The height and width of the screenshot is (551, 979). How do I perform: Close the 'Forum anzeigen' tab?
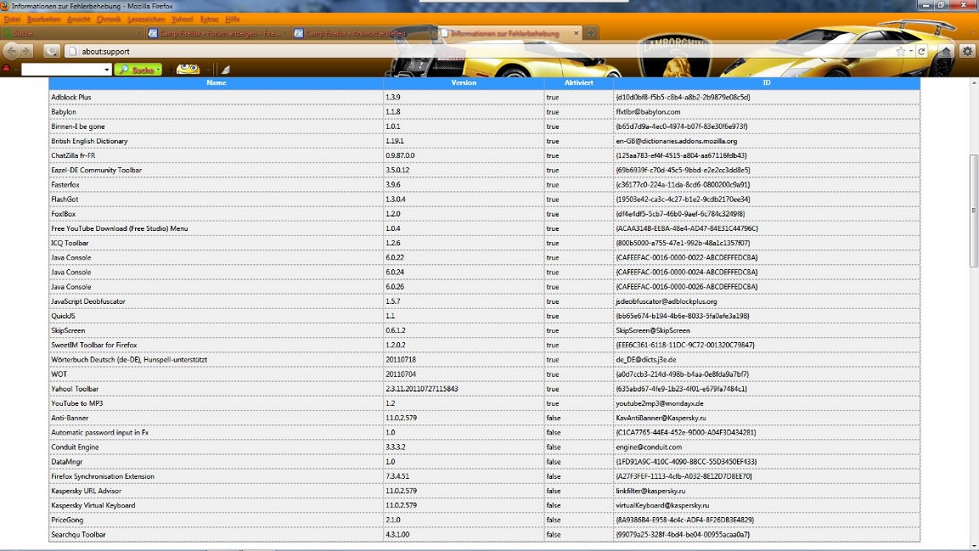(285, 33)
